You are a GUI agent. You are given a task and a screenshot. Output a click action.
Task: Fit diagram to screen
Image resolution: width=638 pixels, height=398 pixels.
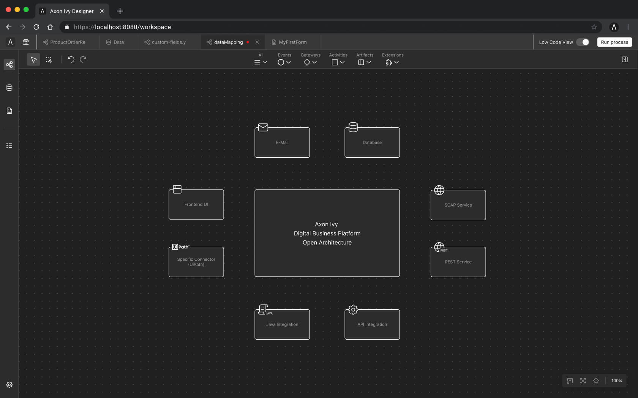[583, 381]
